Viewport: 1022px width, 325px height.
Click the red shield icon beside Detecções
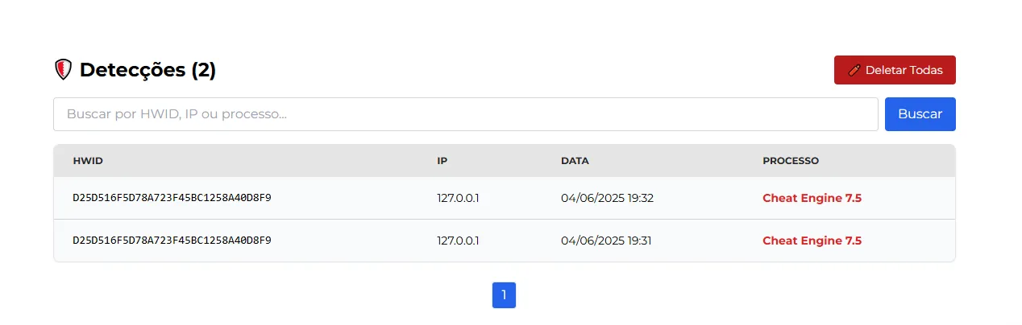[x=63, y=70]
